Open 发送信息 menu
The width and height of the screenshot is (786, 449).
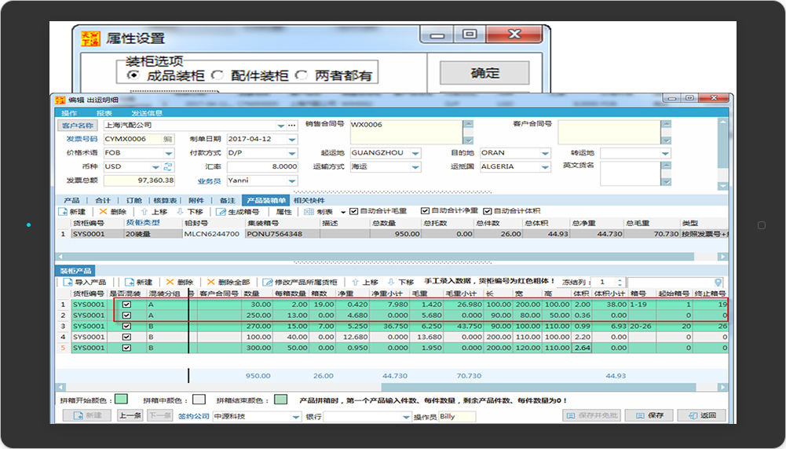tap(147, 113)
